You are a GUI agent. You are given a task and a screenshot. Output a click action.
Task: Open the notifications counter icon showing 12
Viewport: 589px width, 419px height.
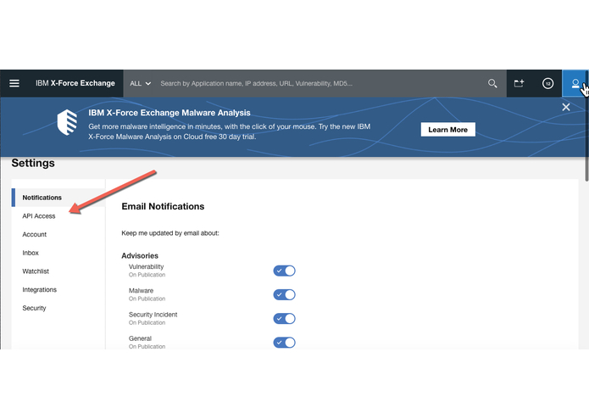547,83
